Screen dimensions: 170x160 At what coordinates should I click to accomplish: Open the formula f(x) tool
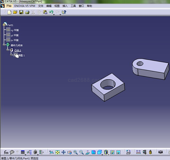[x=6, y=152]
